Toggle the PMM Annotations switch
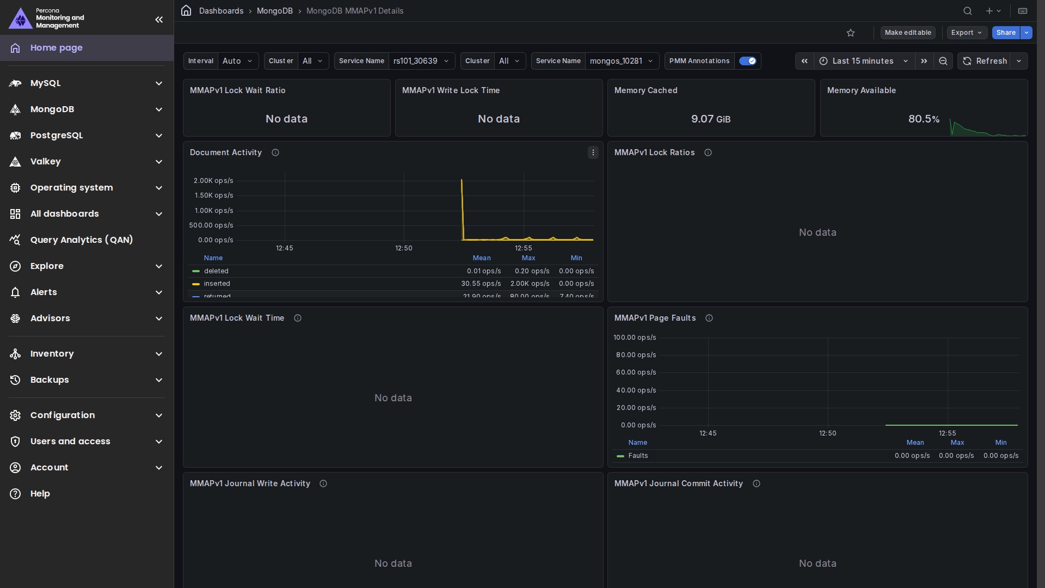The height and width of the screenshot is (588, 1045). point(747,61)
